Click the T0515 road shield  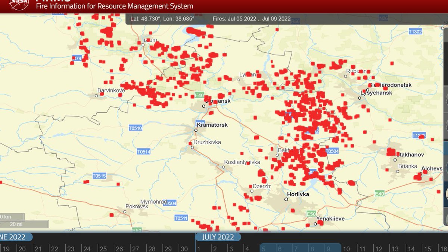pyautogui.click(x=99, y=175)
